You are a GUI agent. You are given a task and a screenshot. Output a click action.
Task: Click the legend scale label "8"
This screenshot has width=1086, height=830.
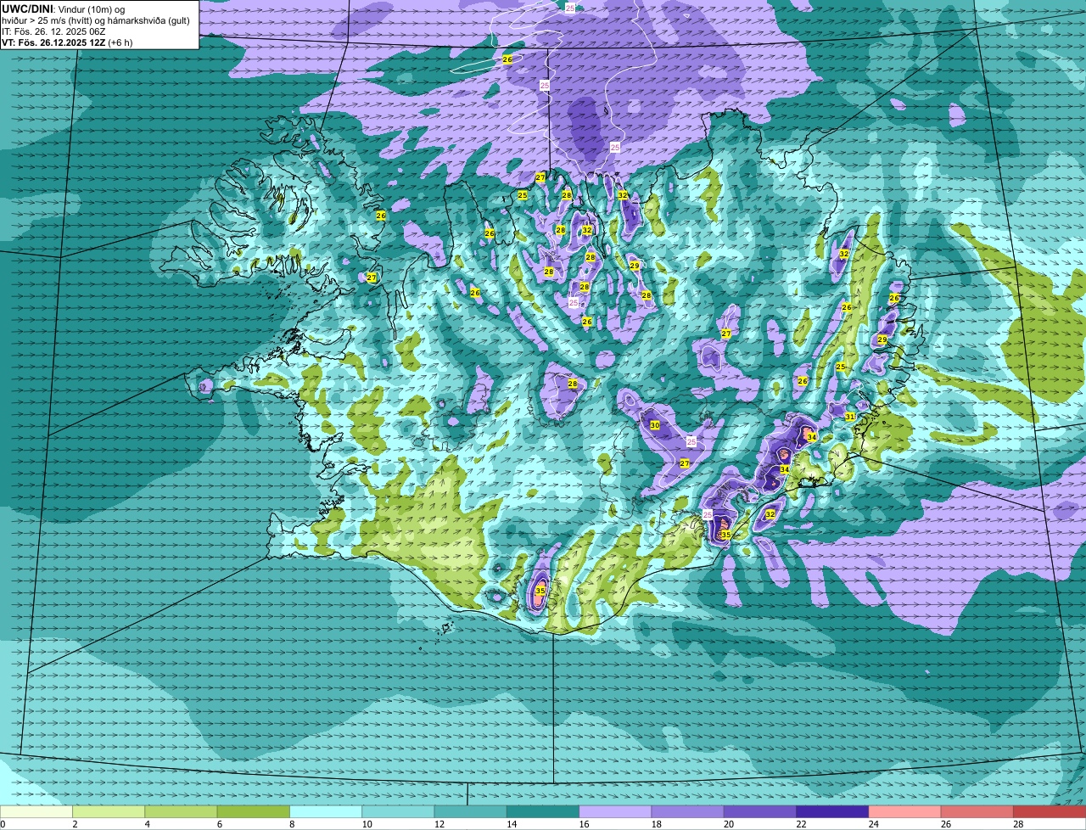pyautogui.click(x=292, y=824)
